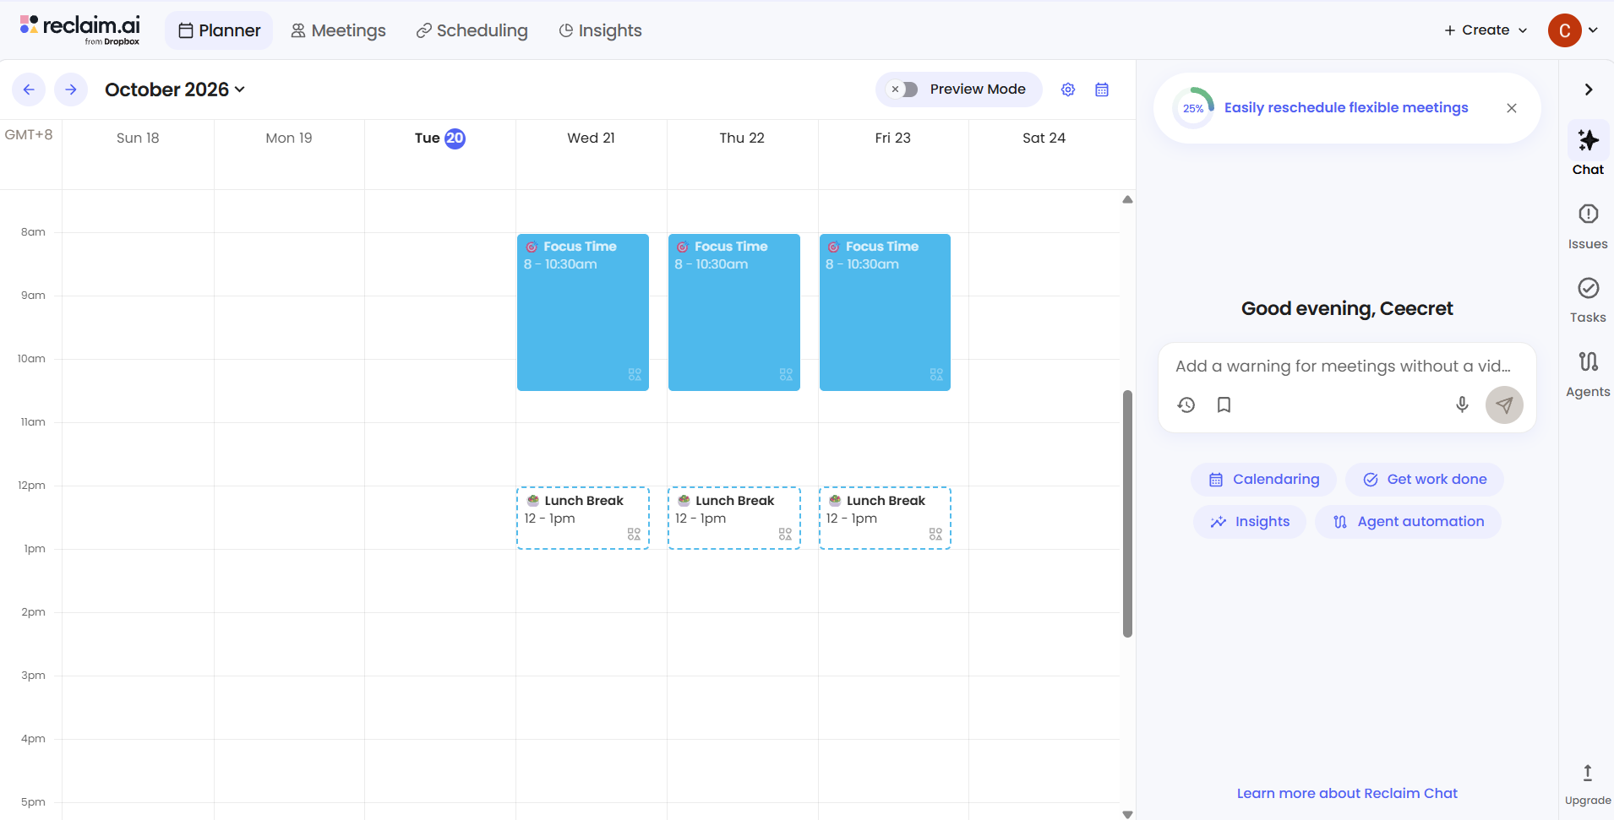Switch to the Planner tab
The image size is (1614, 820).
pos(219,30)
